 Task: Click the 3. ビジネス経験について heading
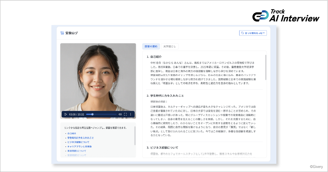coord(162,148)
